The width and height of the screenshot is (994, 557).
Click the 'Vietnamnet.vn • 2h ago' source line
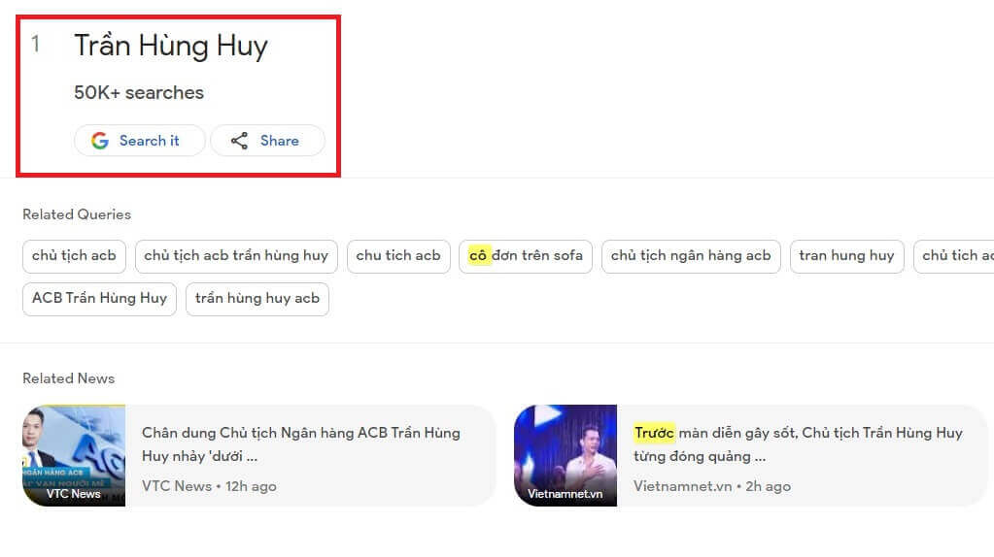[x=712, y=486]
